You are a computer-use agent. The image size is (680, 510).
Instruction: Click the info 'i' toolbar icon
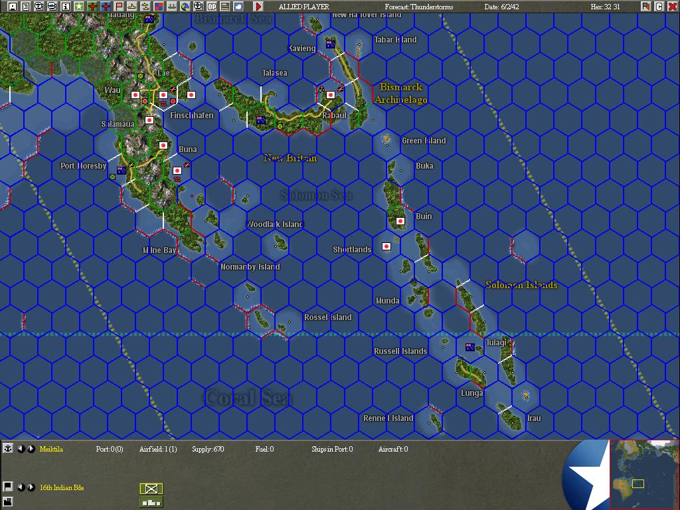click(66, 7)
